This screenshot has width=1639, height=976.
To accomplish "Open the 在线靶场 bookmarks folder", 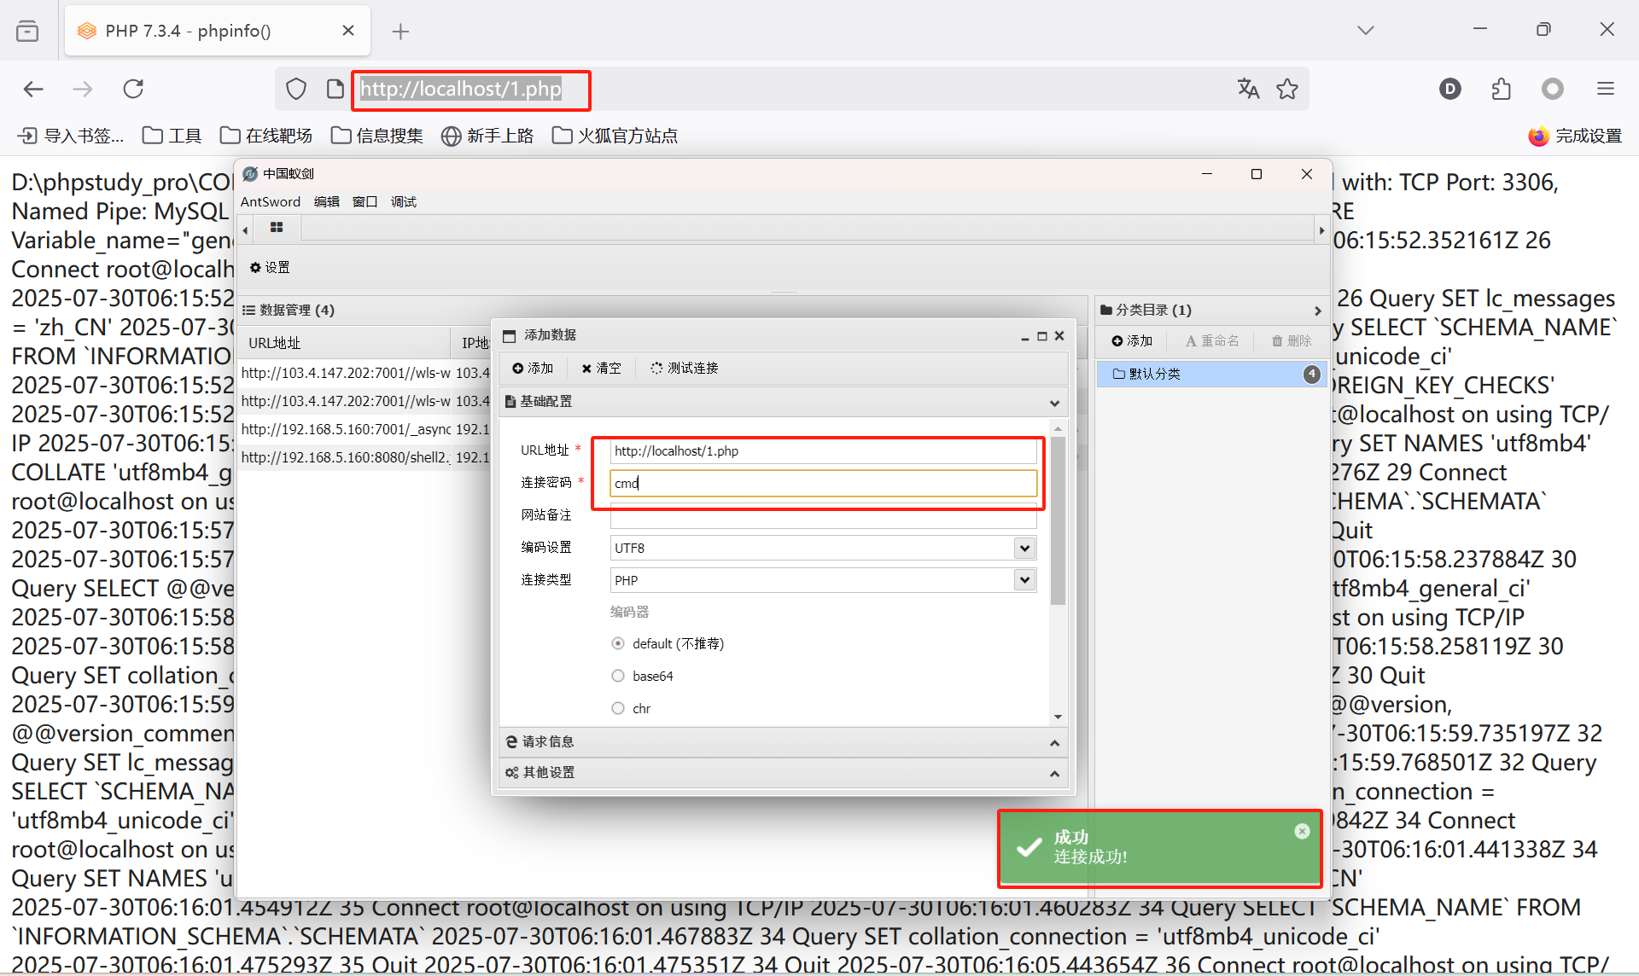I will (266, 136).
